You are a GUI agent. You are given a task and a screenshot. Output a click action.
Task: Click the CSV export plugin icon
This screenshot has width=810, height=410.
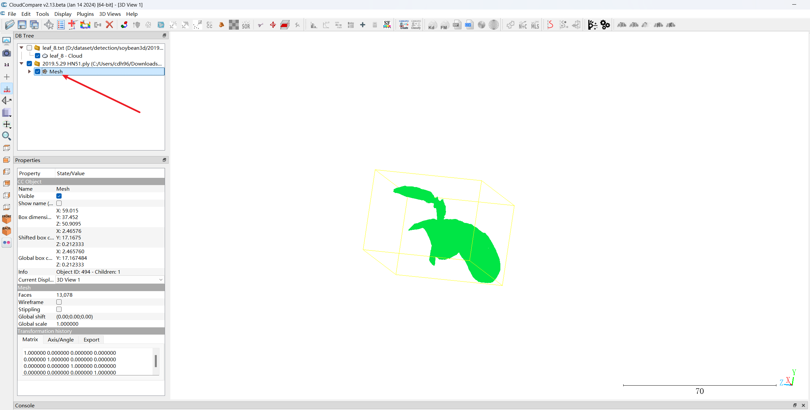469,25
